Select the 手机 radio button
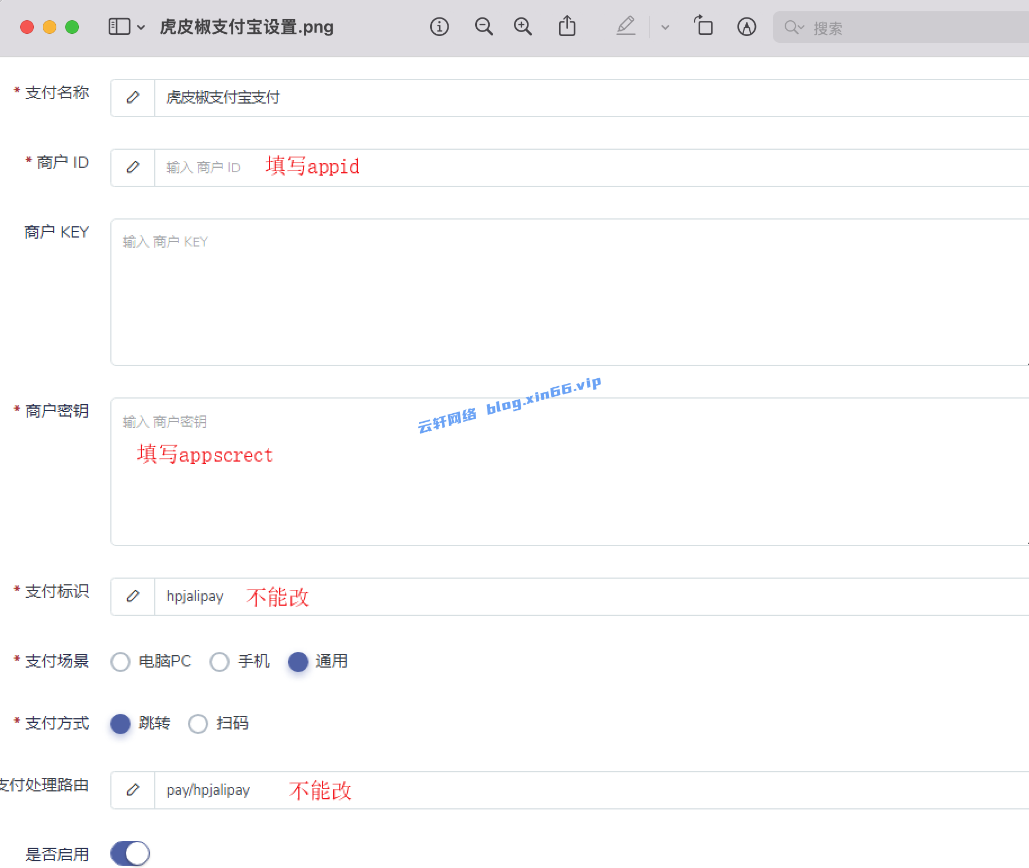 coord(220,661)
